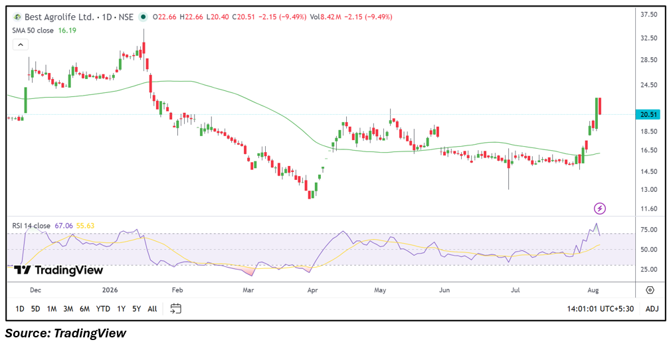Open the chart settings gear icon
This screenshot has height=344, width=669.
[650, 290]
